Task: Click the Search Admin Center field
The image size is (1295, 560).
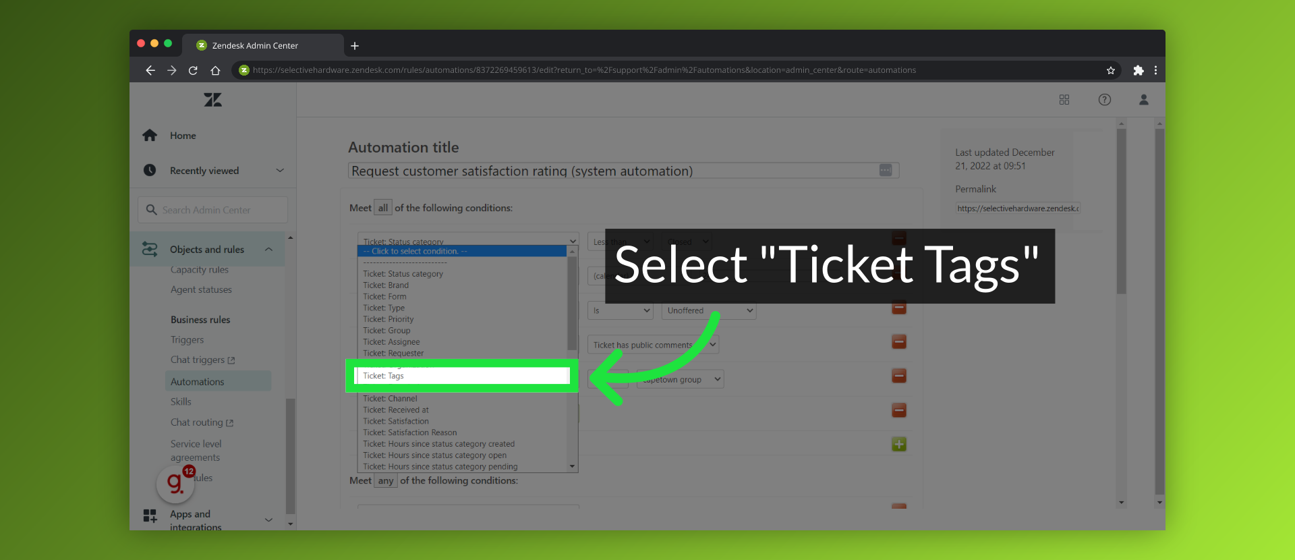Action: tap(213, 210)
